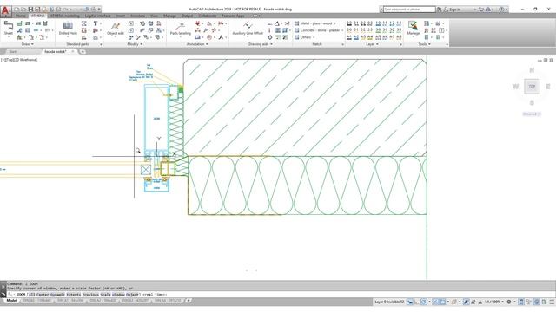The width and height of the screenshot is (556, 312).
Task: Open the Manage tools icon
Action: (x=413, y=28)
